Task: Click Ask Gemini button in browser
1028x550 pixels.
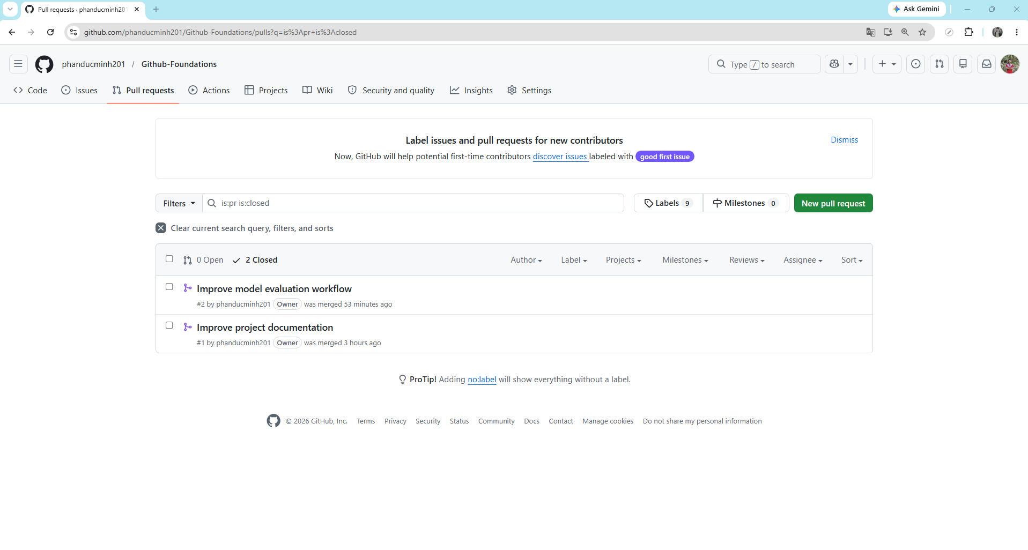Action: click(916, 9)
